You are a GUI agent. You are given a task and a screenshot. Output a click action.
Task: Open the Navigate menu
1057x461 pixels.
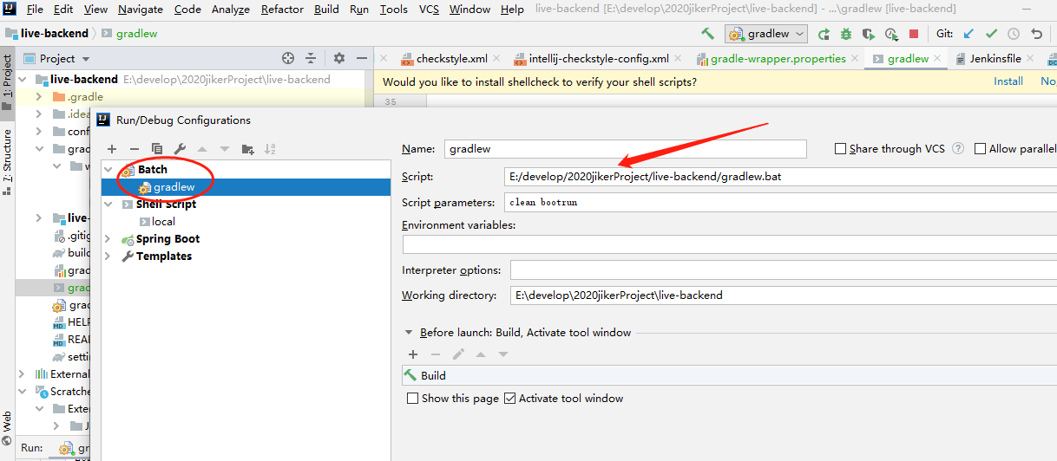coord(140,10)
